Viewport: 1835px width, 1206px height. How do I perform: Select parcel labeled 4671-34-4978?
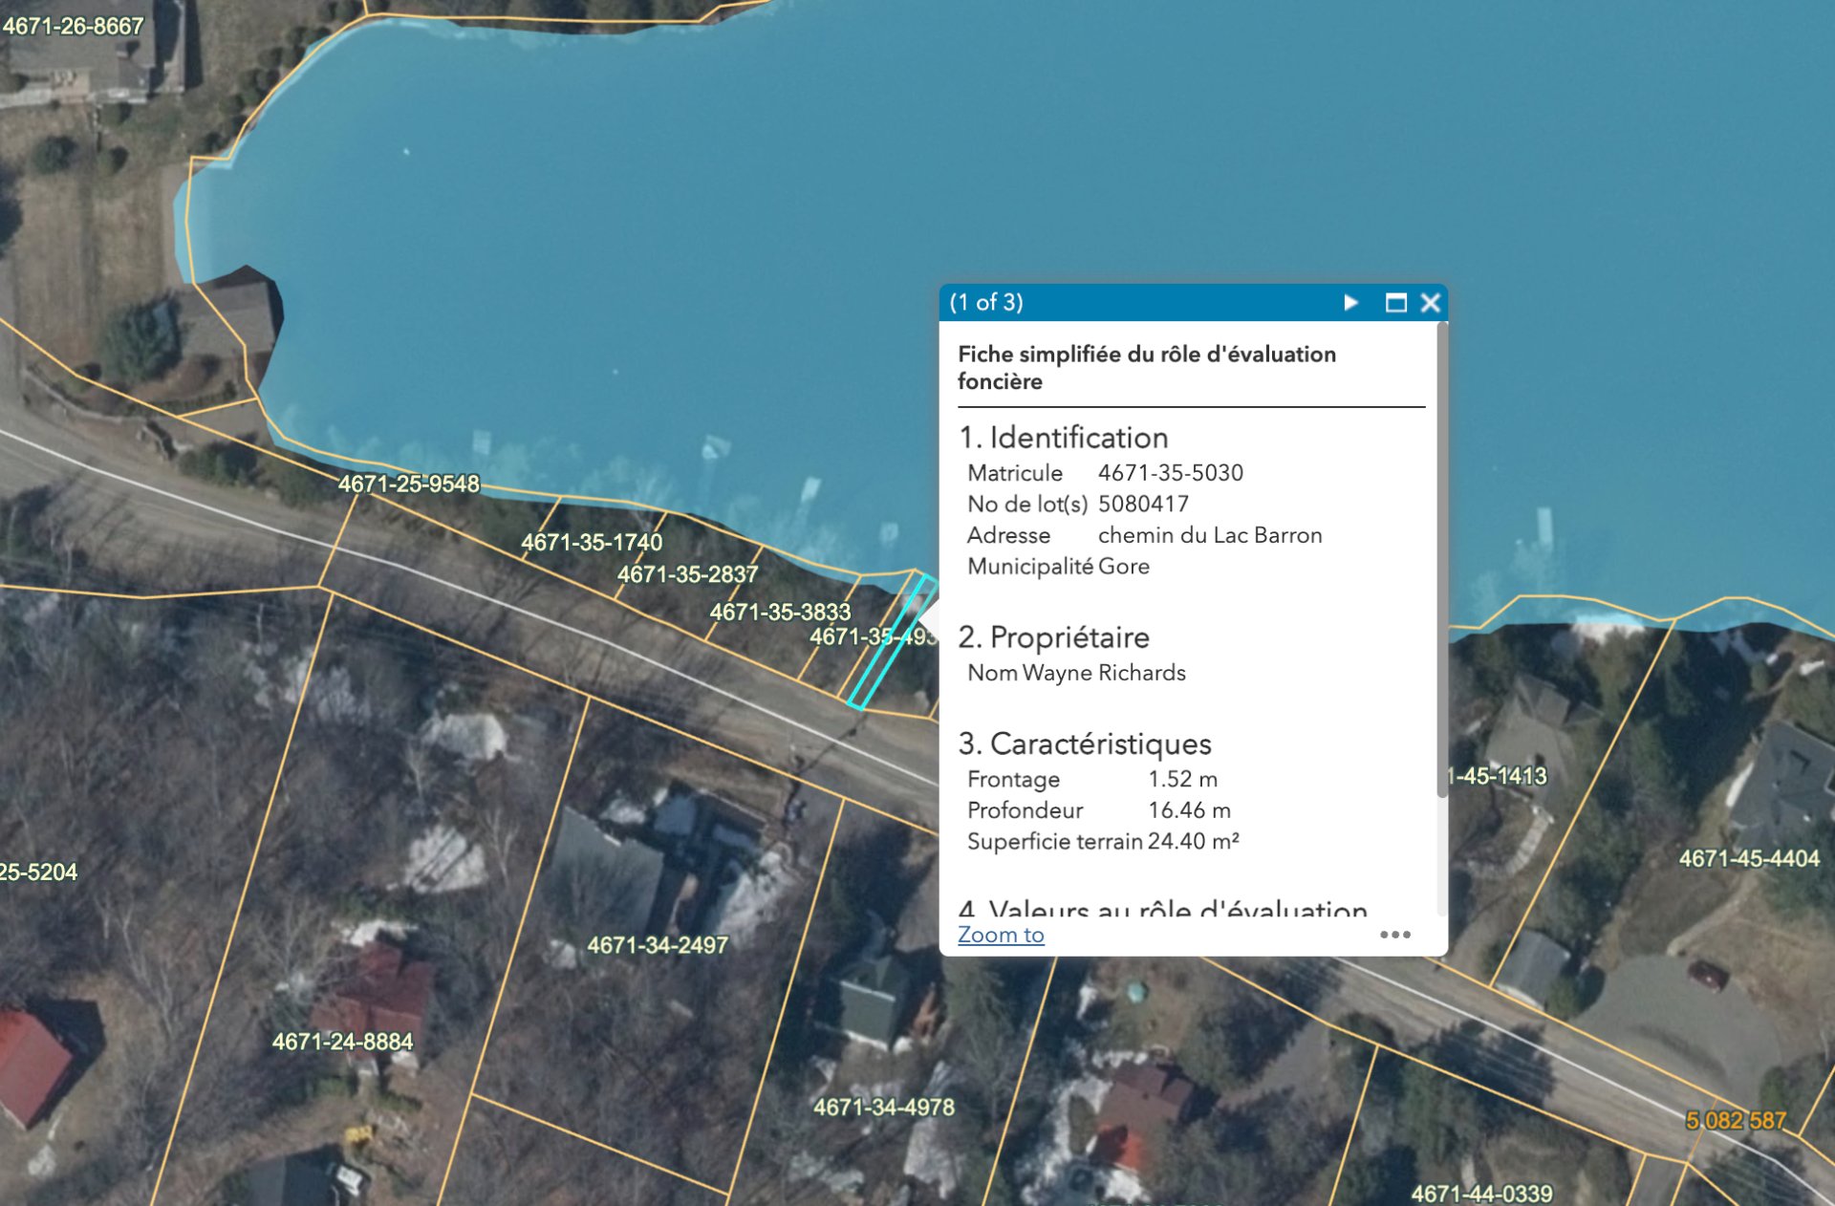pyautogui.click(x=883, y=1108)
